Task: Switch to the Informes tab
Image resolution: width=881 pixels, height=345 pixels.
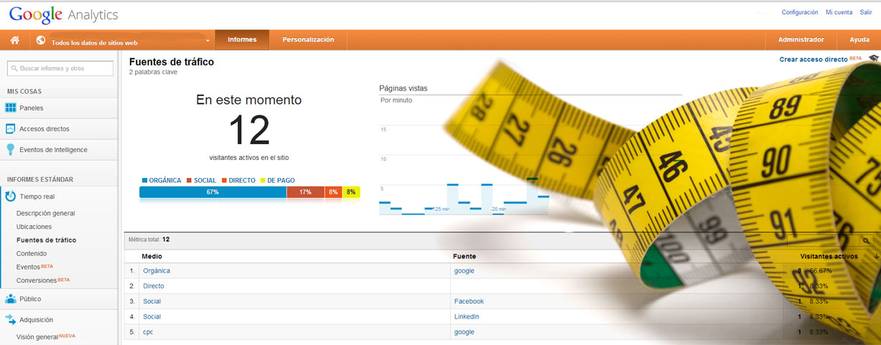Action: [242, 40]
